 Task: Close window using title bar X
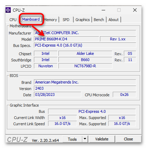click(135, 10)
